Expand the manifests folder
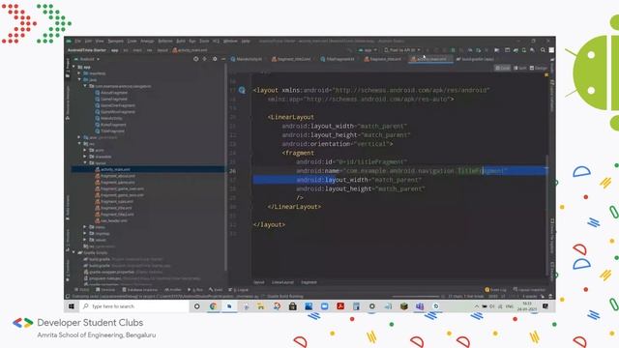Image resolution: width=619 pixels, height=348 pixels. (79, 73)
